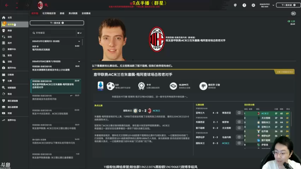Open the 培养中心 development centre icon
Image resolution: width=301 pixels, height=169 pixels.
tap(4, 120)
